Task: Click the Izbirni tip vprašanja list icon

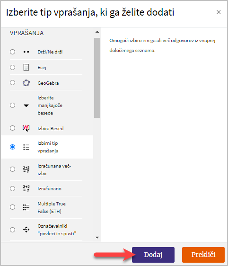Action: (x=26, y=147)
